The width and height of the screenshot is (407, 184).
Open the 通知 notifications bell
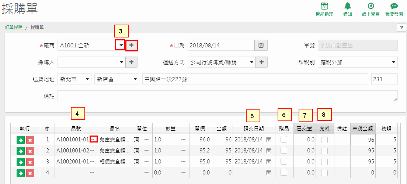point(348,10)
